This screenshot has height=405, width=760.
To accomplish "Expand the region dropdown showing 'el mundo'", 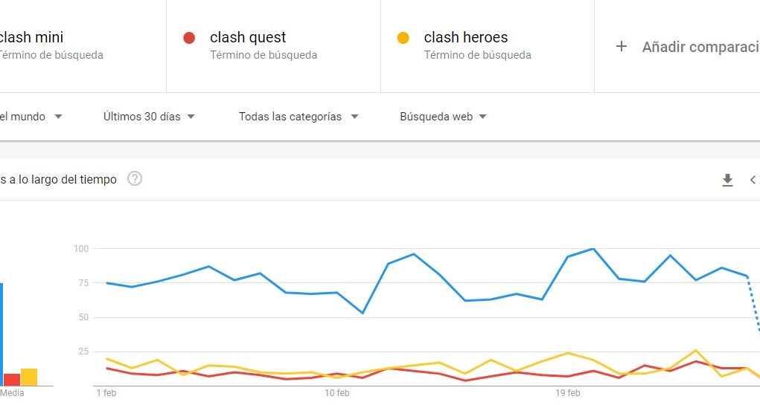I will 31,117.
